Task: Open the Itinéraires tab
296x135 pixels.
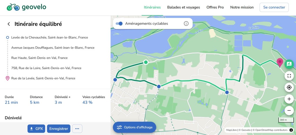Action: pos(152,7)
